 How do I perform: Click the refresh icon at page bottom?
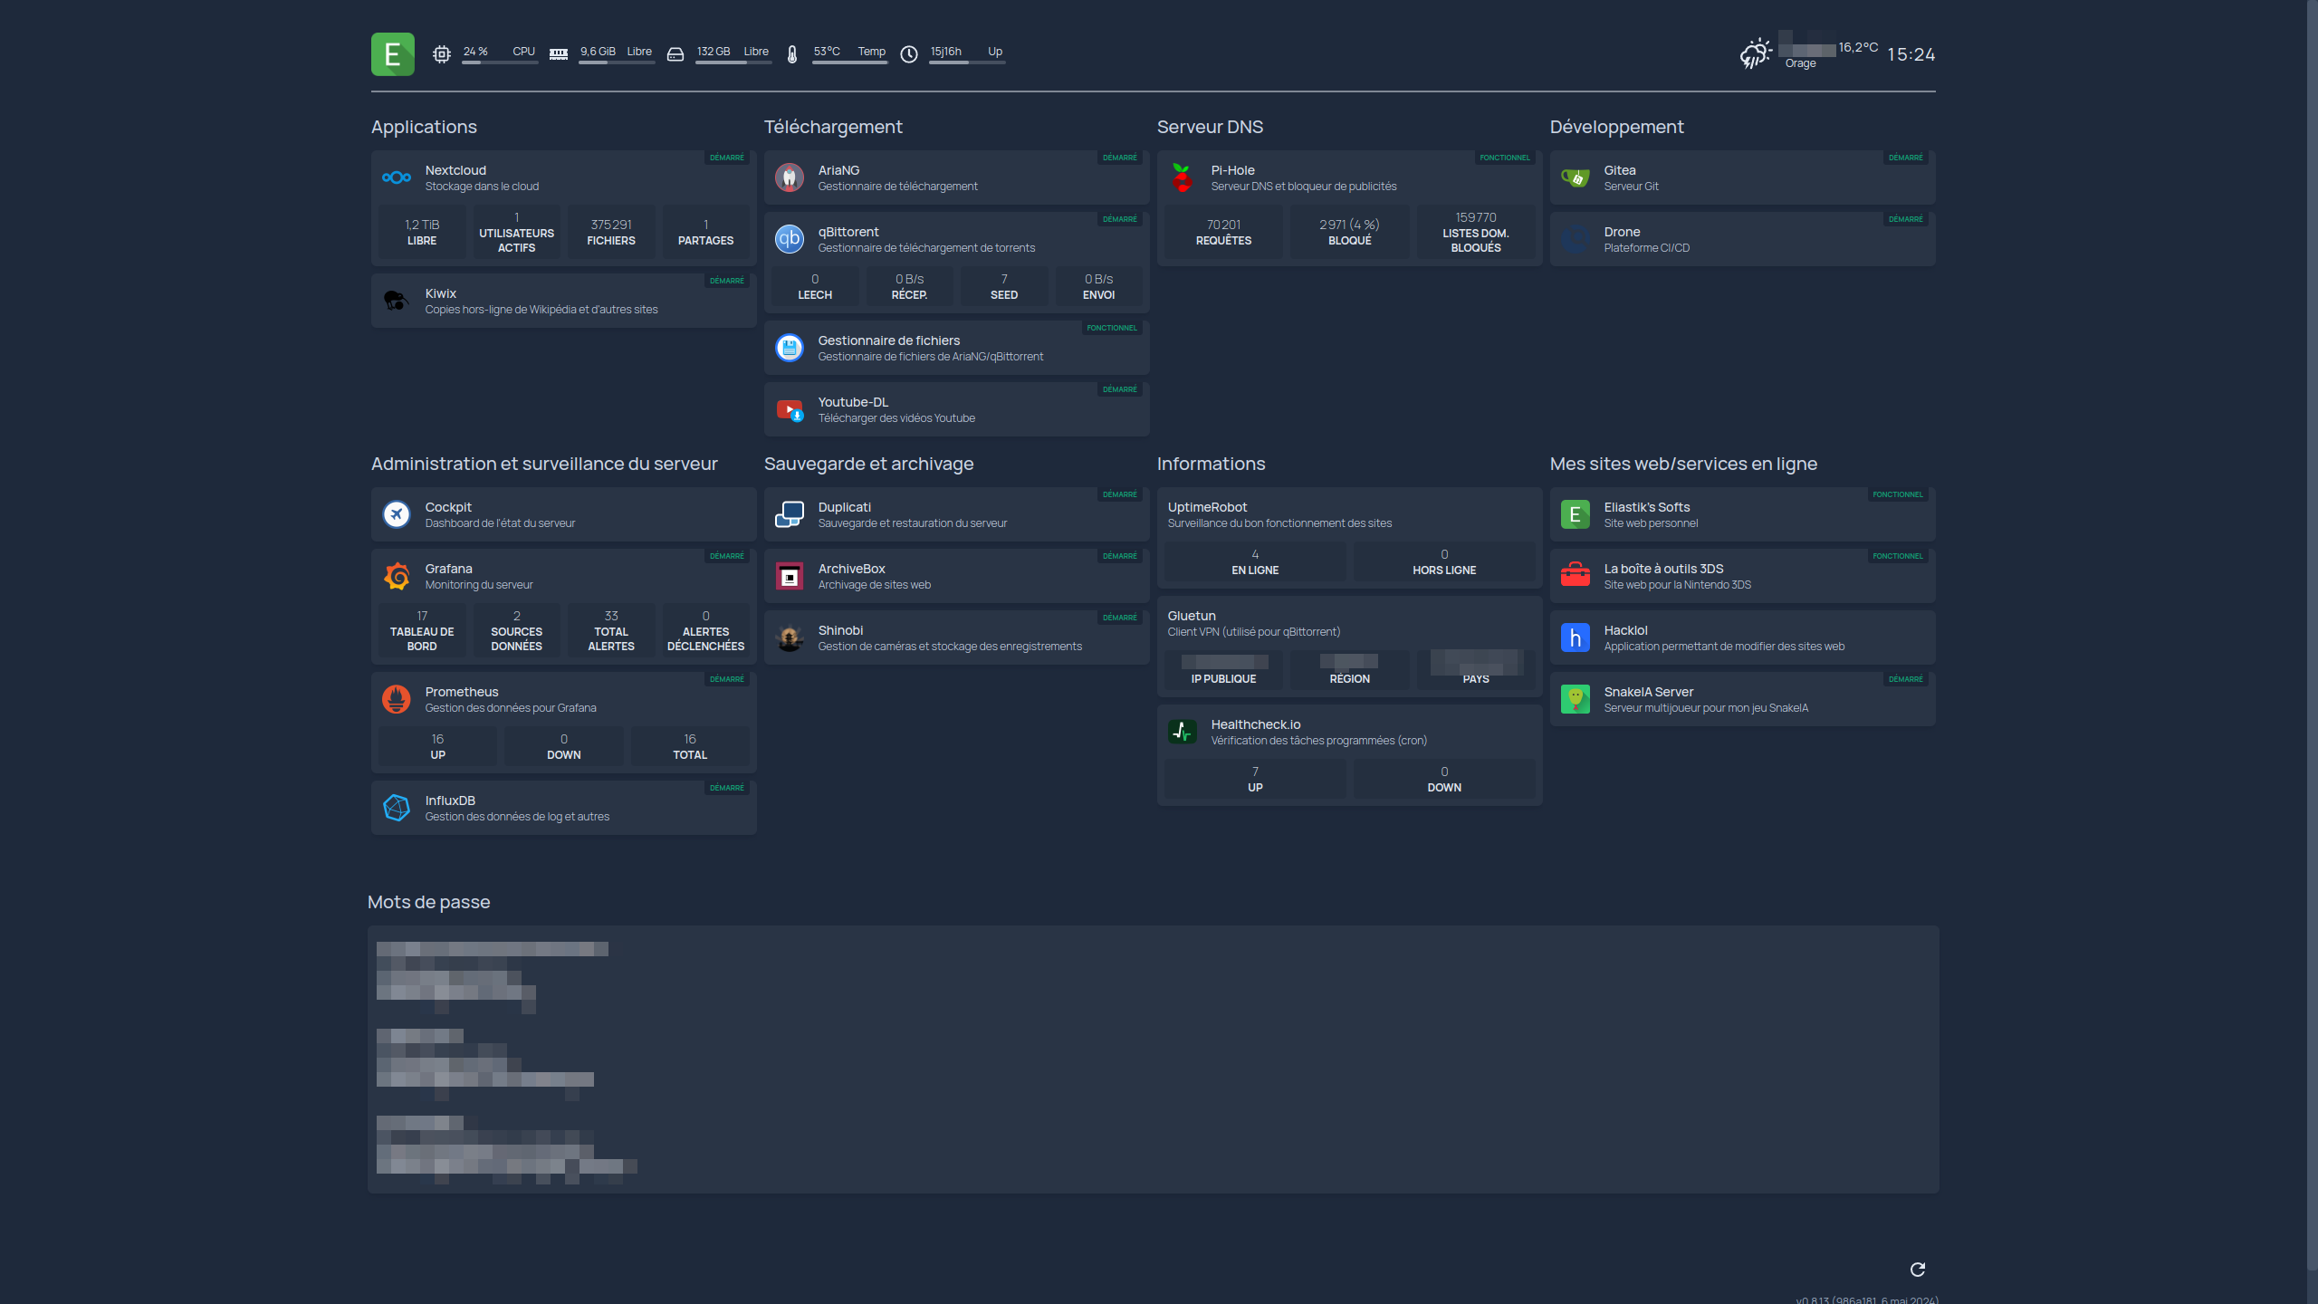1918,1270
